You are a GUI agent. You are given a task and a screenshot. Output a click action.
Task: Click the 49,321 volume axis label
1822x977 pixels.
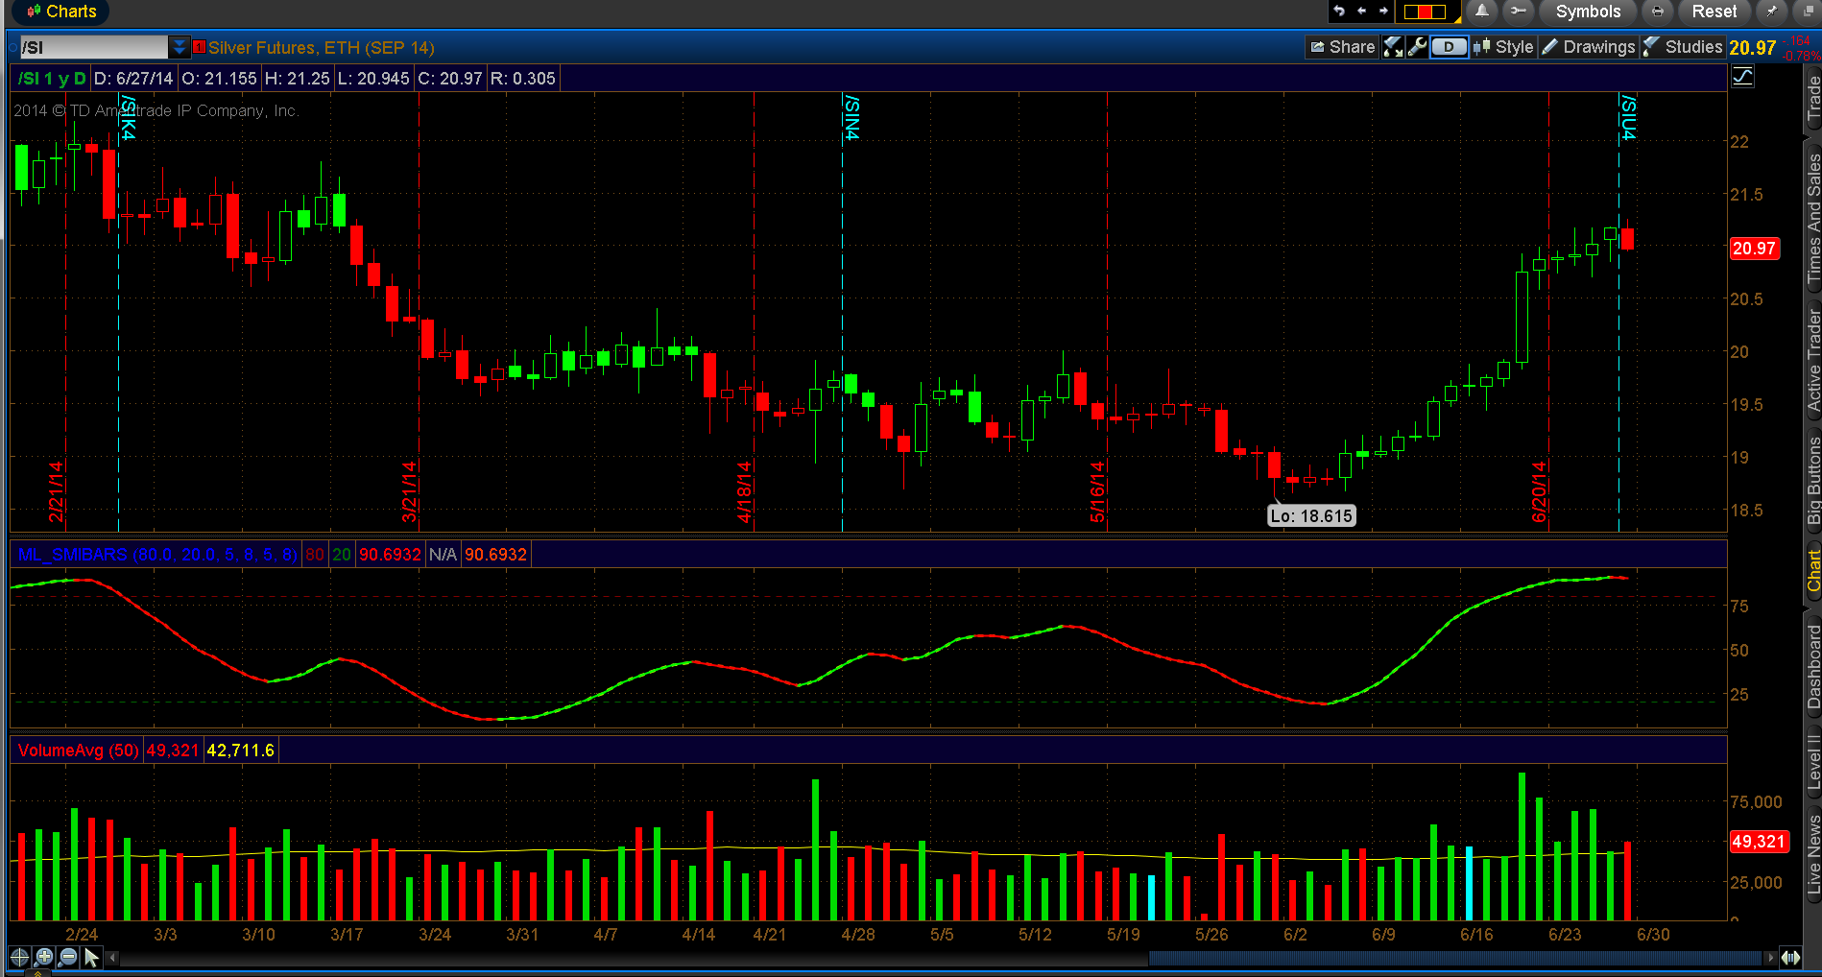pyautogui.click(x=1758, y=842)
